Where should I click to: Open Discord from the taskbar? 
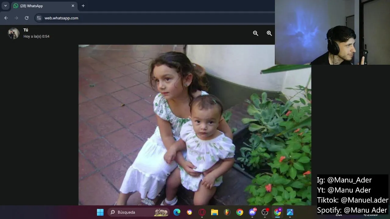(x=253, y=212)
